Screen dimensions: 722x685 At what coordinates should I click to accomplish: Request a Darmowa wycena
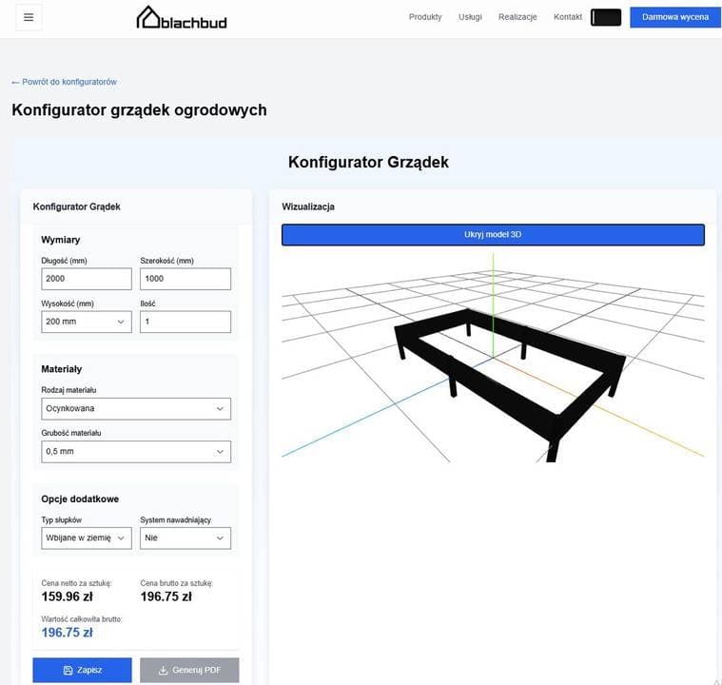pos(675,17)
